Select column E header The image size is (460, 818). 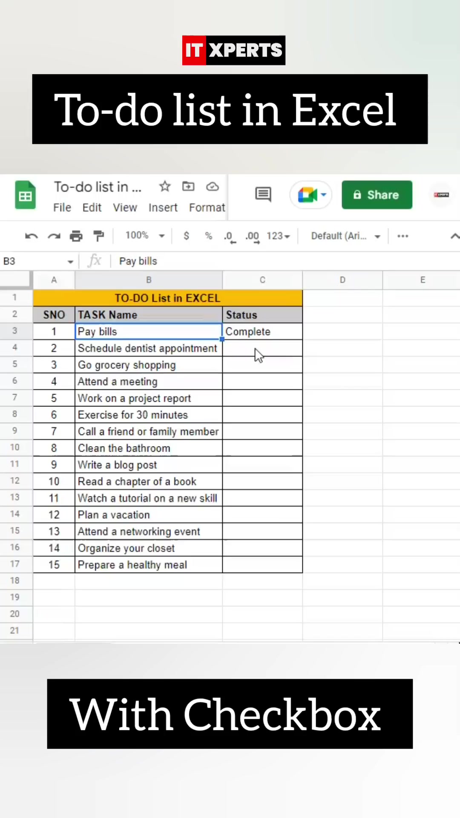(x=422, y=280)
